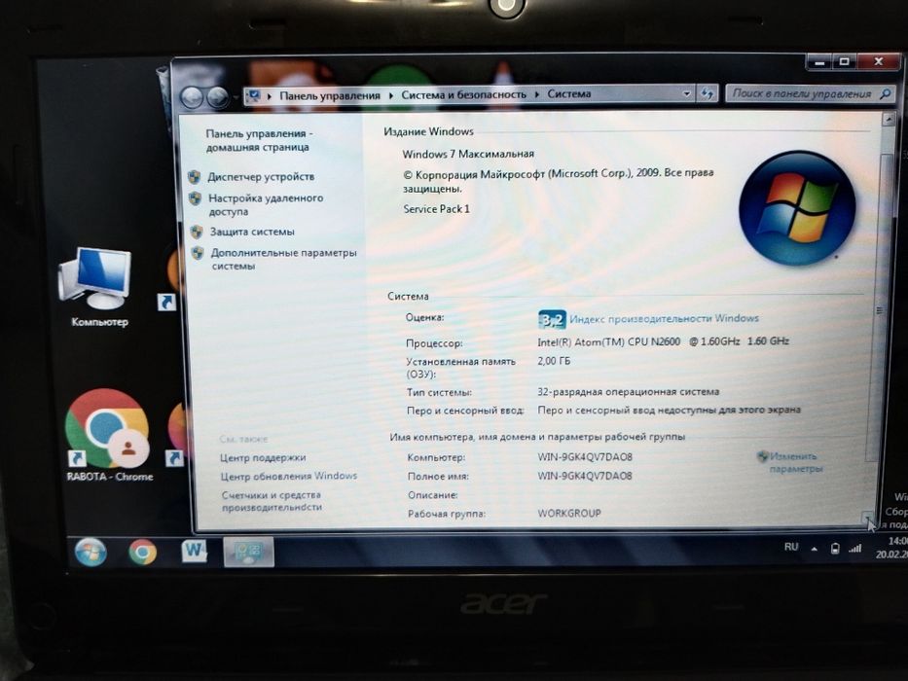
Task: Select Система и безопасность breadcrumb
Action: 464,94
